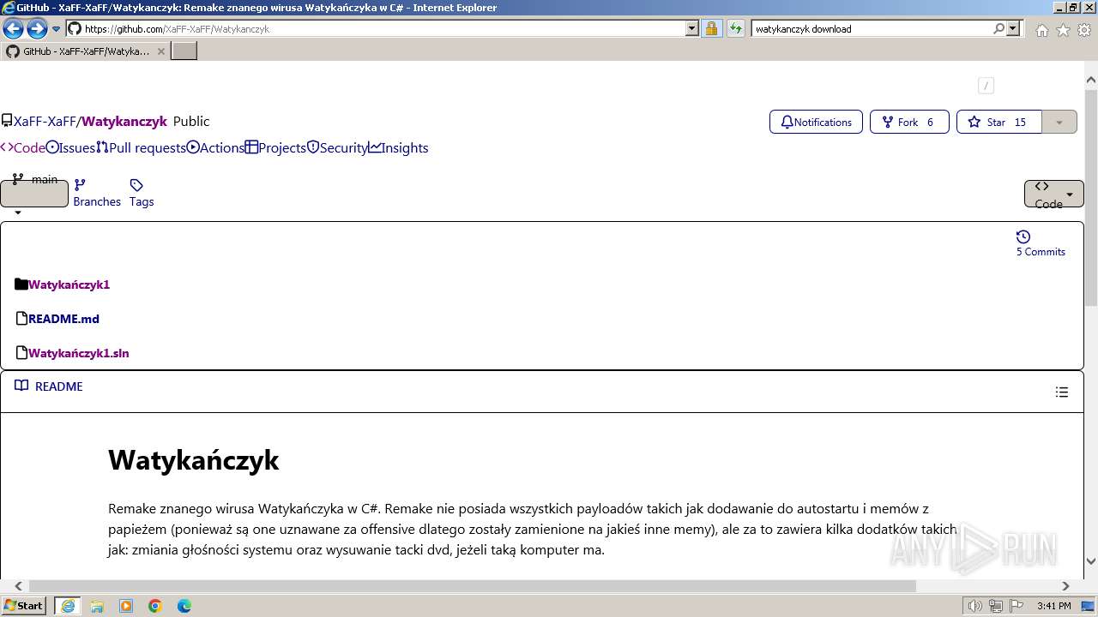
Task: Open the Actions tab
Action: point(216,147)
